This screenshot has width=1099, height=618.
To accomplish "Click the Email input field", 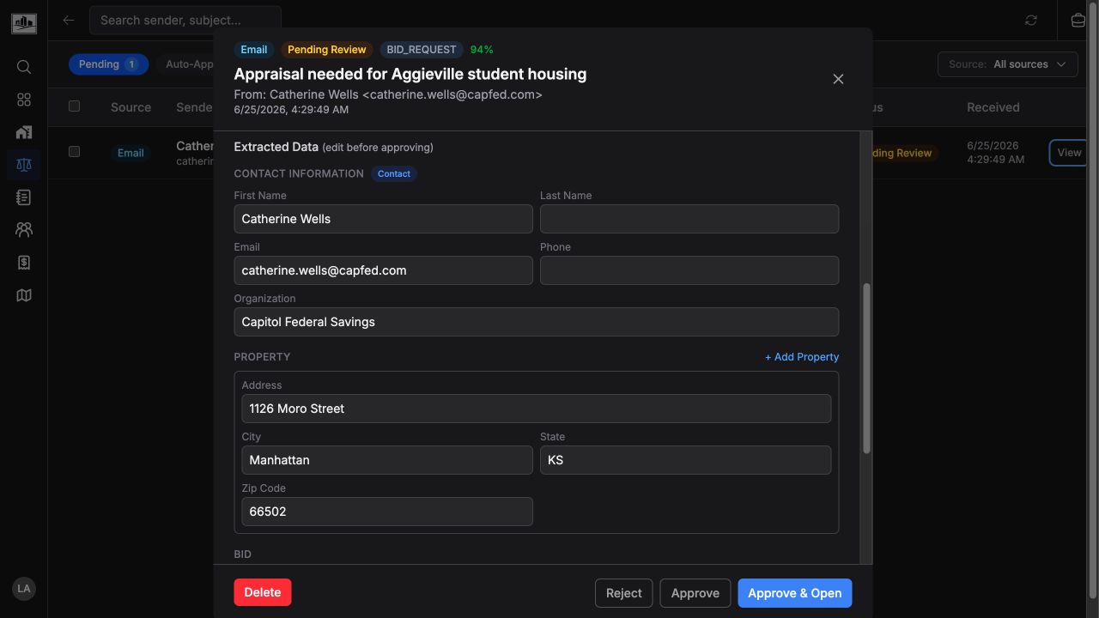I will coord(383,270).
